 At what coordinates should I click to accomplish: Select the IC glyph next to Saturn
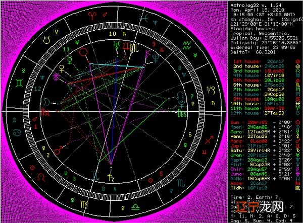[96, 176]
